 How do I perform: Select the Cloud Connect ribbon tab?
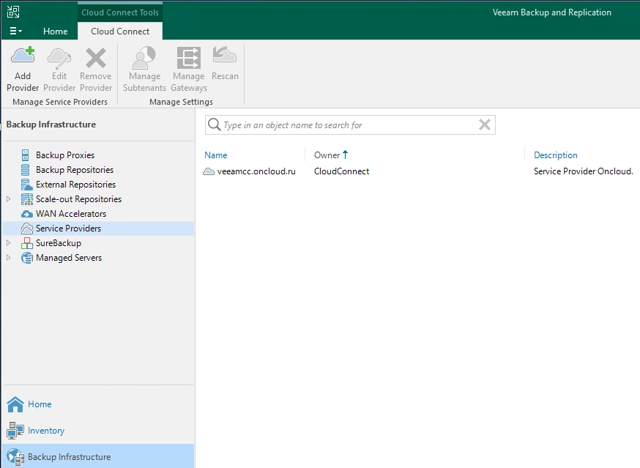pos(120,31)
